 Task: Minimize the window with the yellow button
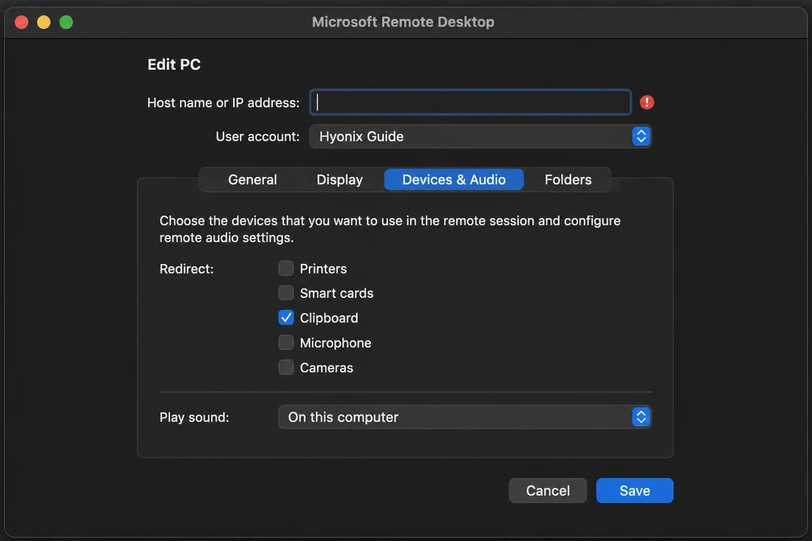pyautogui.click(x=44, y=22)
